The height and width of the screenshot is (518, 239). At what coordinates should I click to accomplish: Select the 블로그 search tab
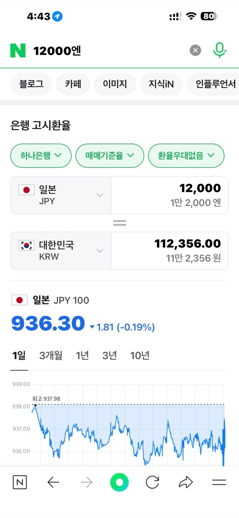point(31,84)
